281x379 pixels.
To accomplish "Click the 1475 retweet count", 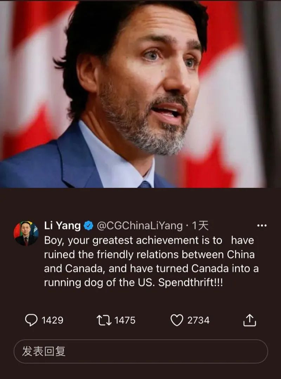I will pos(125,320).
